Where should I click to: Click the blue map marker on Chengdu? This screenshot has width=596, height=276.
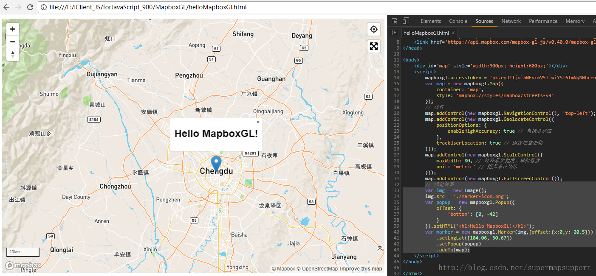[x=216, y=164]
